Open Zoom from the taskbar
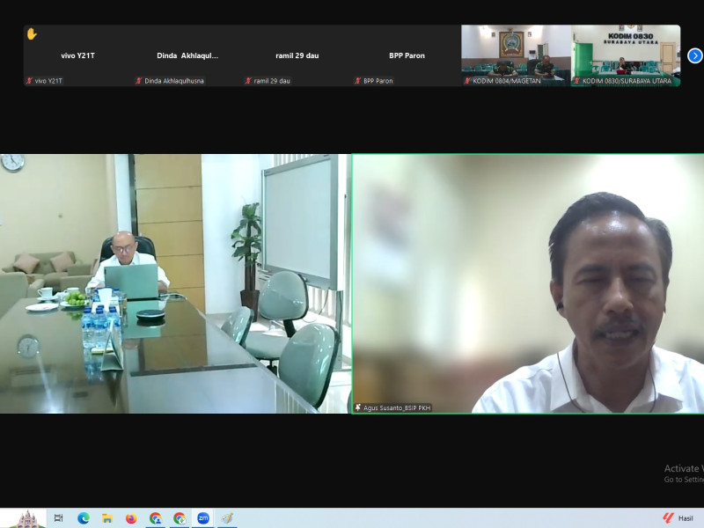This screenshot has width=704, height=528. point(203,518)
